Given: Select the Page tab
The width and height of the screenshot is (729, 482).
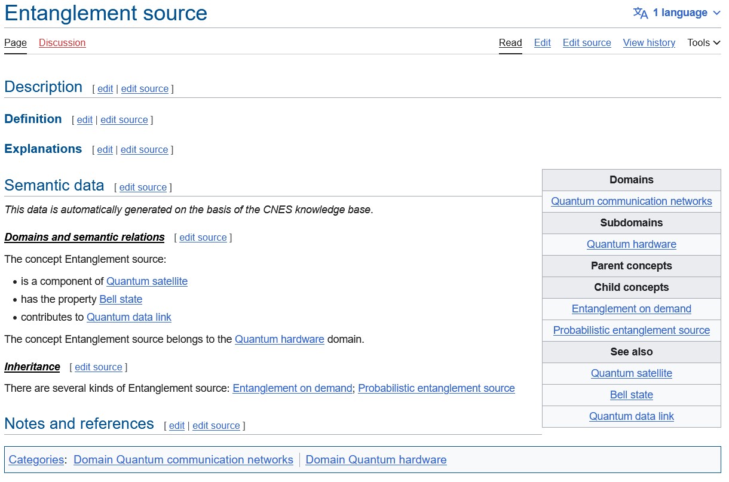Looking at the screenshot, I should pyautogui.click(x=16, y=43).
